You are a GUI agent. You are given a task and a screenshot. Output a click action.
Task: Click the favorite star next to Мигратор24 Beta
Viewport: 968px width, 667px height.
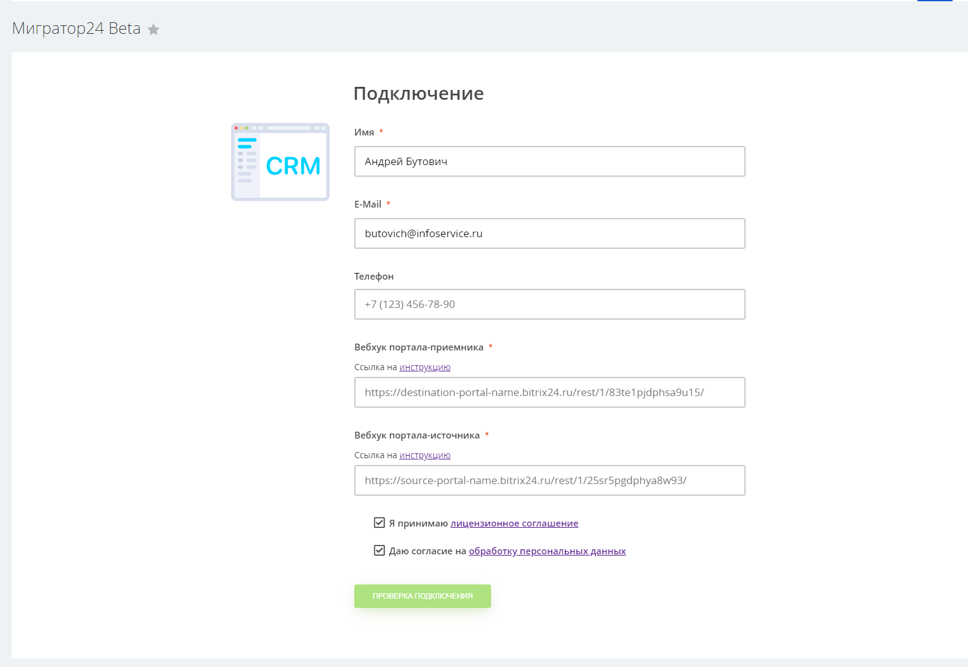point(153,30)
